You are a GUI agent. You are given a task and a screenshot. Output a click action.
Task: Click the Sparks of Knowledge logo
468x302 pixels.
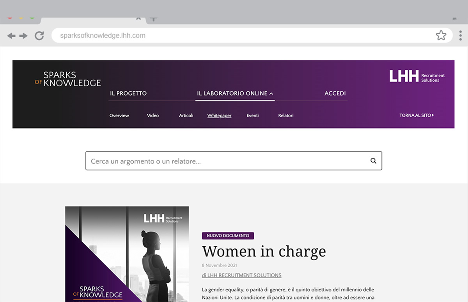[x=68, y=79]
